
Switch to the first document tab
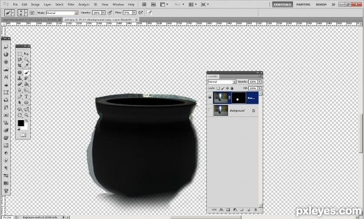[x=32, y=20]
